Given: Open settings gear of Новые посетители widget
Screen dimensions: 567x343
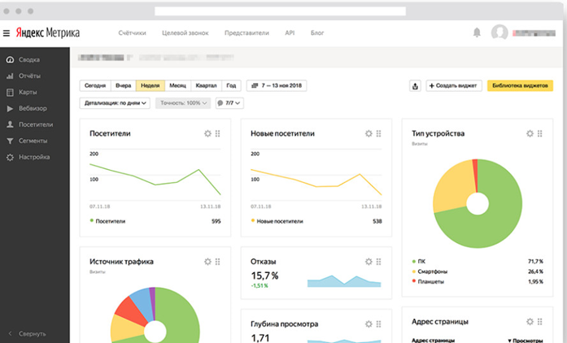Looking at the screenshot, I should [369, 134].
